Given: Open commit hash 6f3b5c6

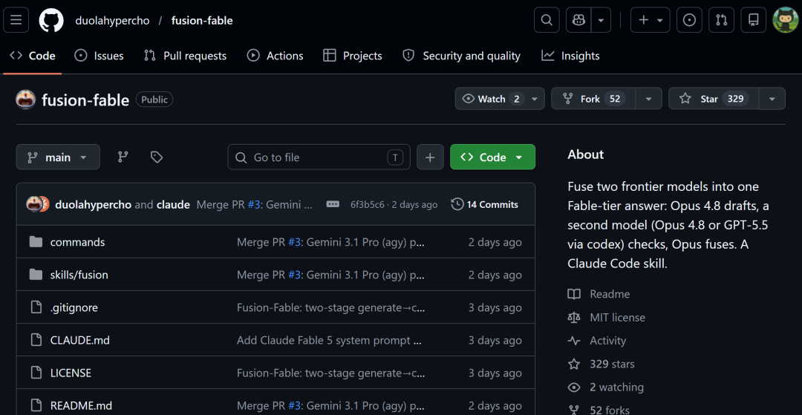Looking at the screenshot, I should pyautogui.click(x=368, y=205).
